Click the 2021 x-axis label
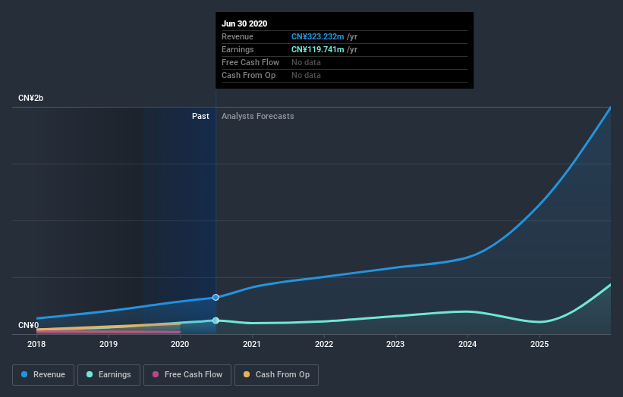 click(x=252, y=344)
